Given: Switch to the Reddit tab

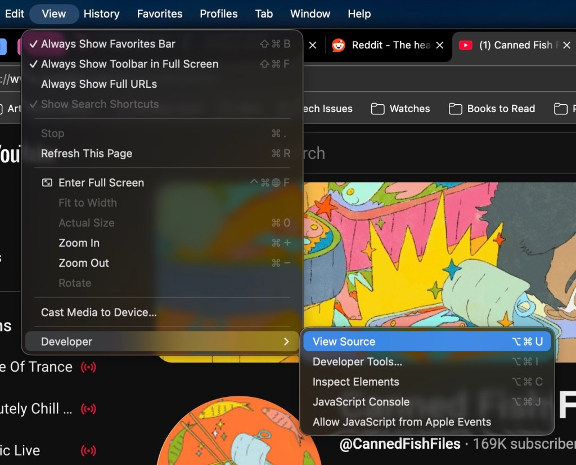Looking at the screenshot, I should [387, 45].
